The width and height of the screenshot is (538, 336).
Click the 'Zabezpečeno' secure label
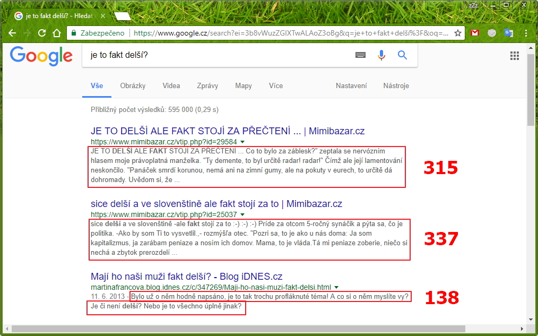[x=102, y=33]
